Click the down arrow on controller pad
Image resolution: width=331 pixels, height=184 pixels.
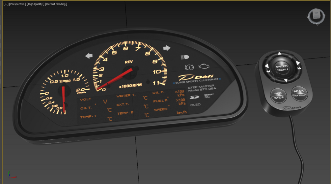click(x=286, y=80)
